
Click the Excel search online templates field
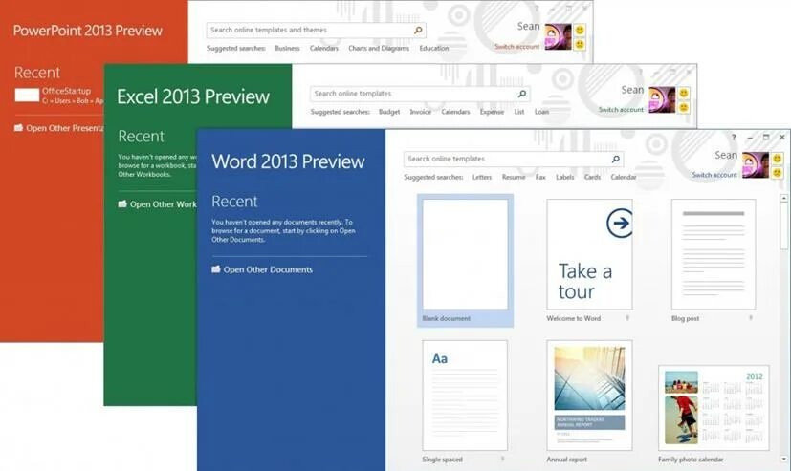(x=420, y=94)
